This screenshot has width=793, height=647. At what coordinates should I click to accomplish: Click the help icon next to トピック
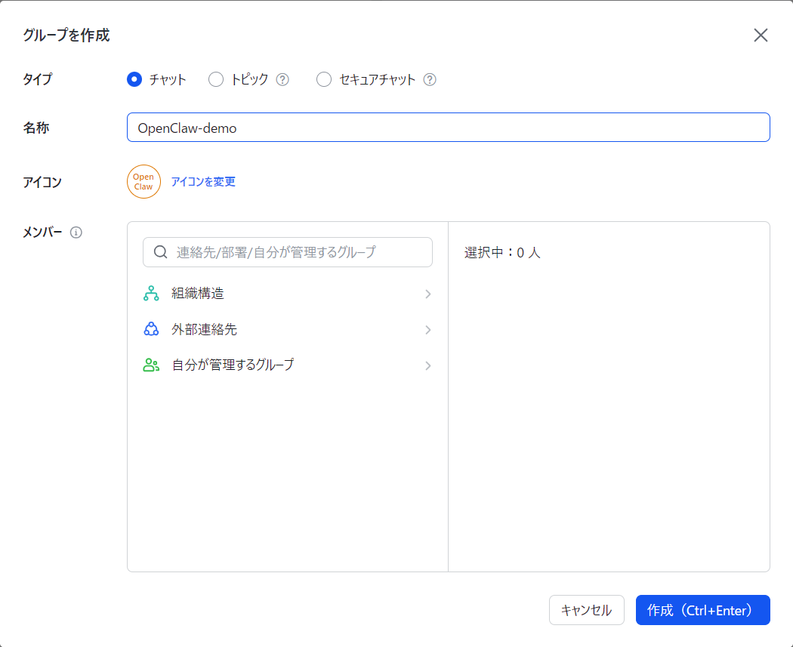[282, 79]
